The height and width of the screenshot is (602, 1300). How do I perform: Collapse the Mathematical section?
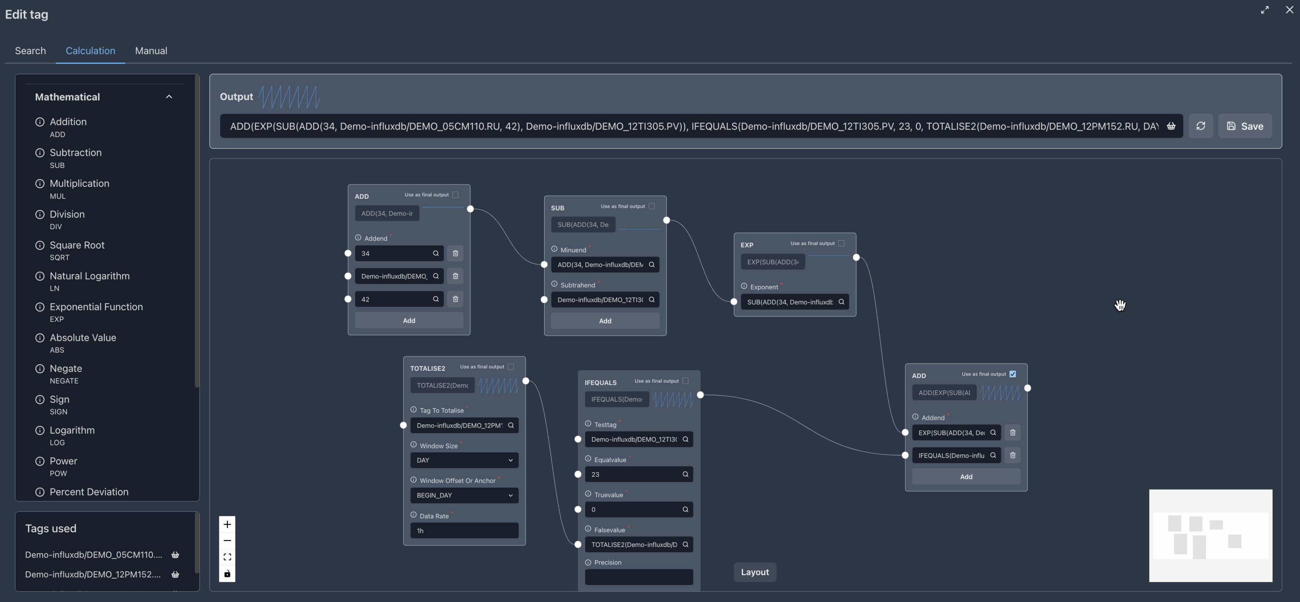coord(169,97)
